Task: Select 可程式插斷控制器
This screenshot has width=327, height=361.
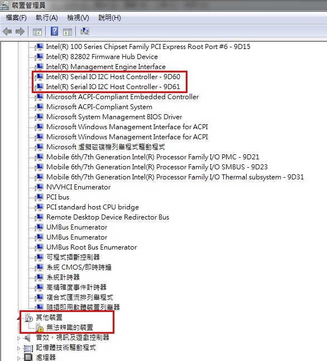Action: 73,257
